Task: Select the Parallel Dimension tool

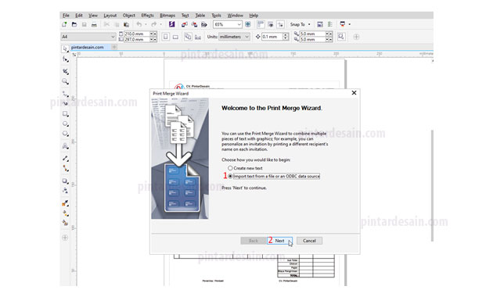Action: coord(65,158)
